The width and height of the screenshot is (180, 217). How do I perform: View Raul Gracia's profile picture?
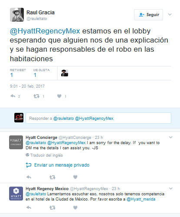click(x=17, y=15)
